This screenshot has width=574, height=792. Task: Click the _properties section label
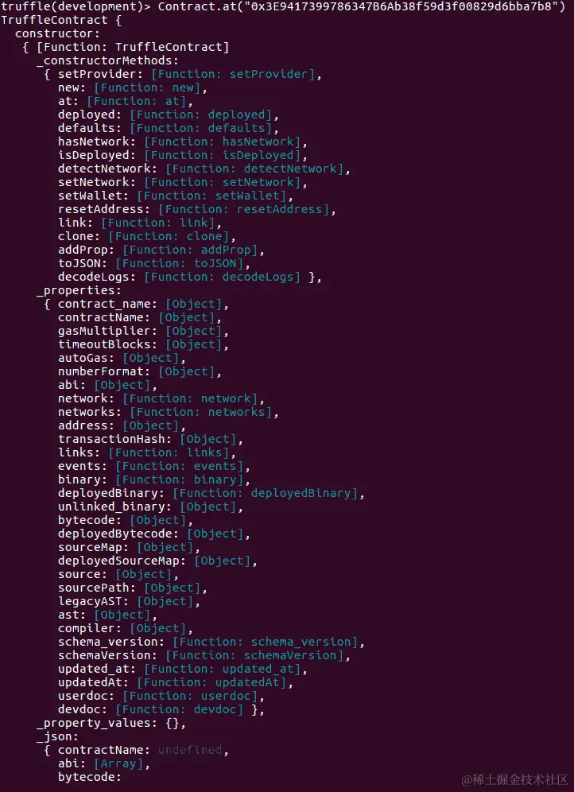pos(80,290)
